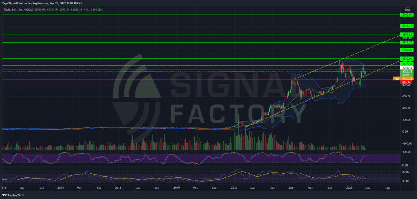This screenshot has height=199, width=417.
Task: Click the orange 1025.35 pre-market price
Action: point(407,79)
